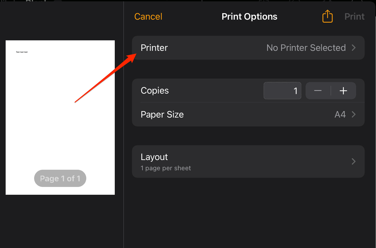Focus the Copies number field

point(282,91)
